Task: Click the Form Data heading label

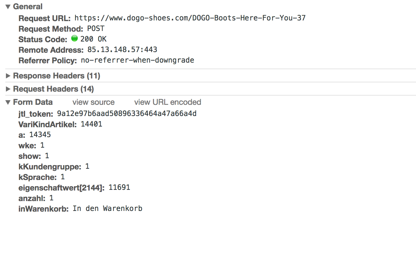Action: (x=33, y=102)
